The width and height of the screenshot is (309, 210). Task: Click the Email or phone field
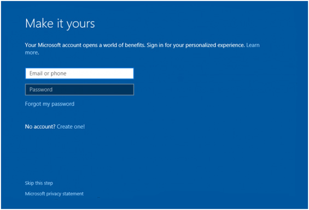pyautogui.click(x=79, y=73)
